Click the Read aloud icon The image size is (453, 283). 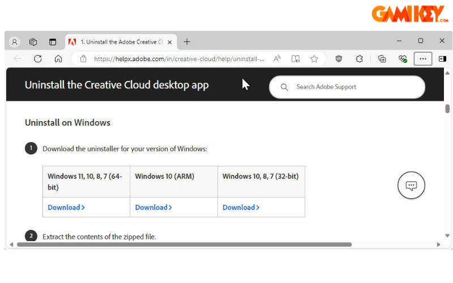pyautogui.click(x=277, y=59)
